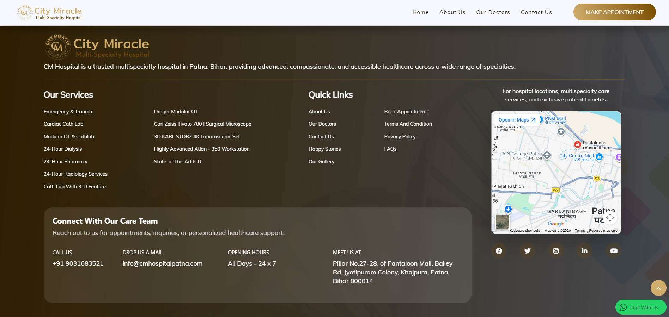Screen dimensions: 669x317
Task: Open the Emergency & Trauma service link
Action: 68,112
